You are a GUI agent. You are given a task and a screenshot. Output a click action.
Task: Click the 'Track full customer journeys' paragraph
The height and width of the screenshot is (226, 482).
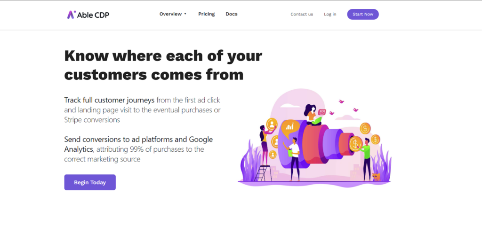(142, 110)
